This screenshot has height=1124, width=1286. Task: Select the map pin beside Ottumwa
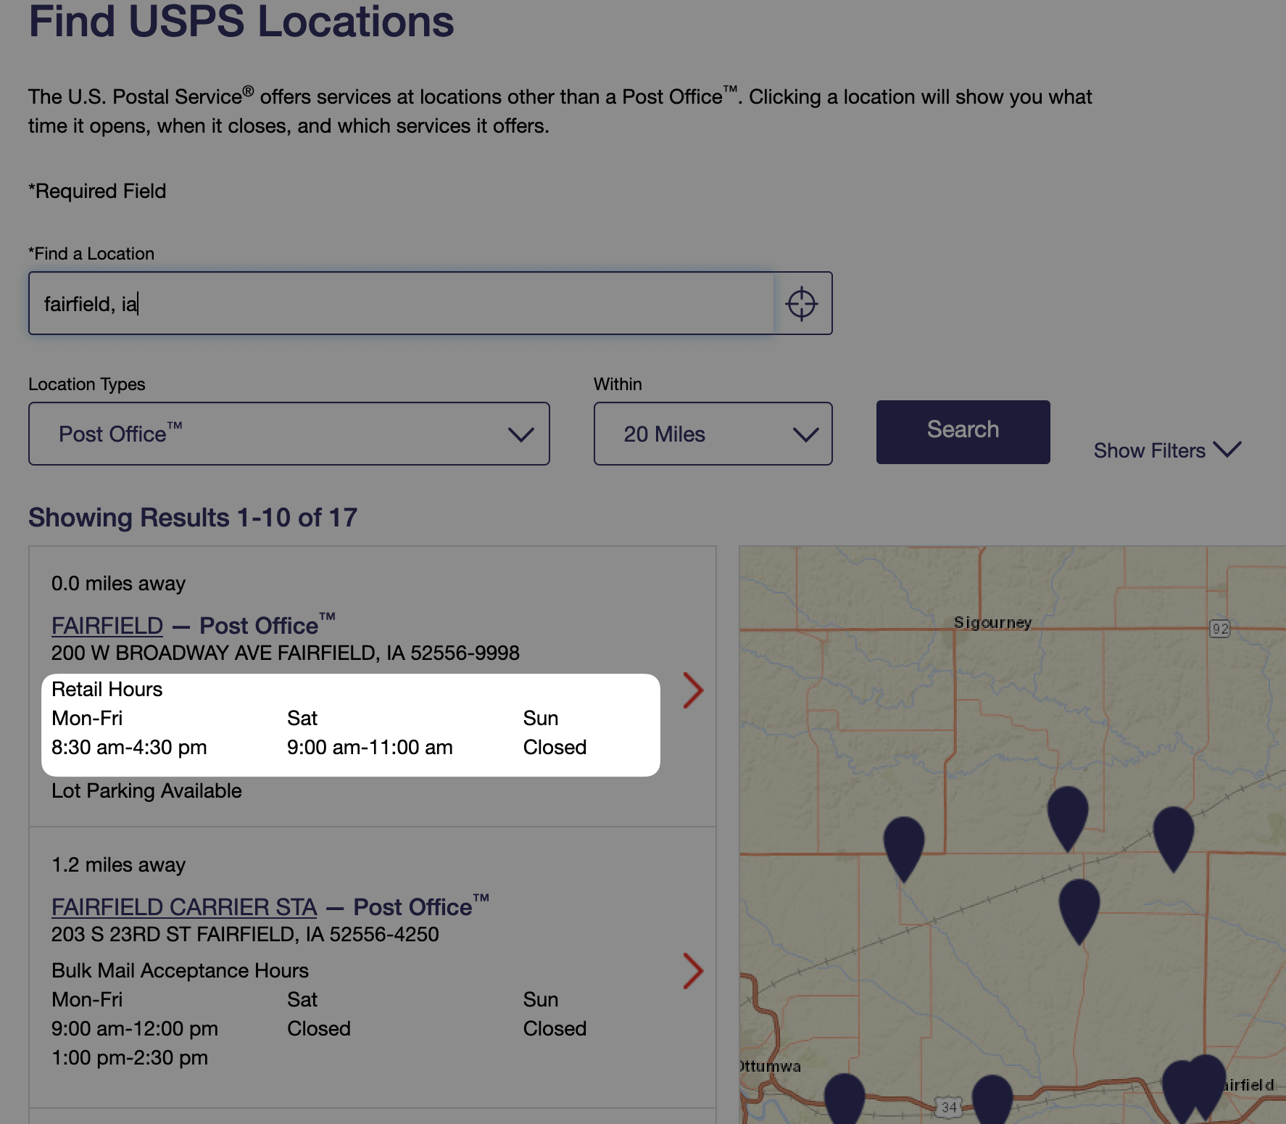(x=845, y=1099)
